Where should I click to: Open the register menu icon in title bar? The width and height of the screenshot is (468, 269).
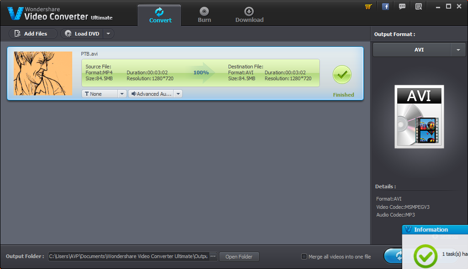419,6
